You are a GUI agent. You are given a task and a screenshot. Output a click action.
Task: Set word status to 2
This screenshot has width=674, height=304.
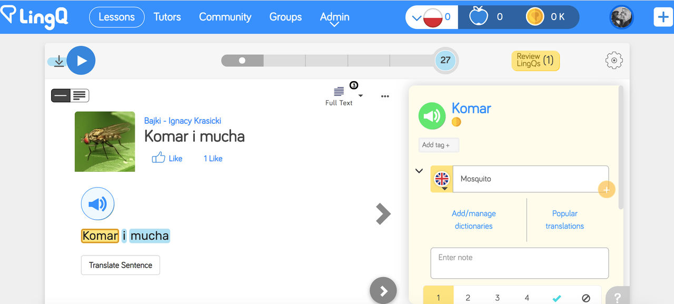click(468, 297)
